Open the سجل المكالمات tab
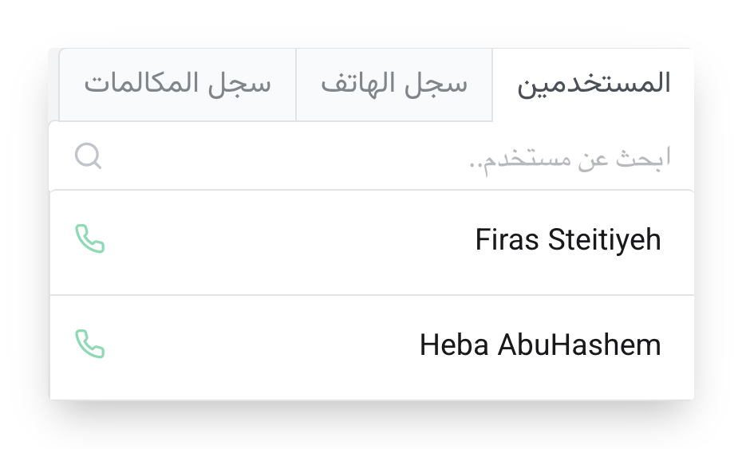This screenshot has height=449, width=742. pyautogui.click(x=177, y=85)
